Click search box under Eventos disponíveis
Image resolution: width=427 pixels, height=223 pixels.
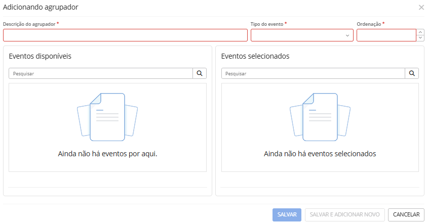[x=101, y=73]
